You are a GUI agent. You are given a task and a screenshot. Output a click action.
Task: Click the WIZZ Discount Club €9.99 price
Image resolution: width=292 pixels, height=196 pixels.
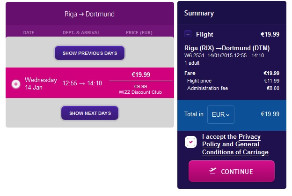pyautogui.click(x=140, y=89)
